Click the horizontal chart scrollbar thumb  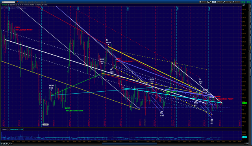click(130, 144)
